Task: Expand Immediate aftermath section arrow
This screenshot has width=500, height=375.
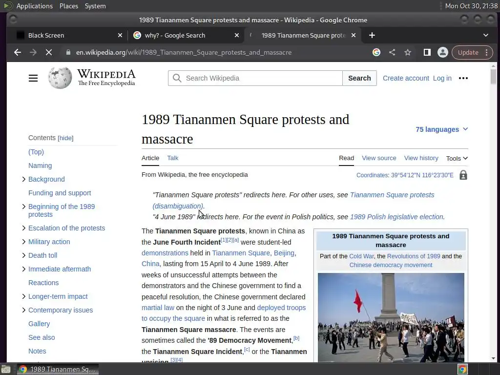Action: pyautogui.click(x=23, y=269)
